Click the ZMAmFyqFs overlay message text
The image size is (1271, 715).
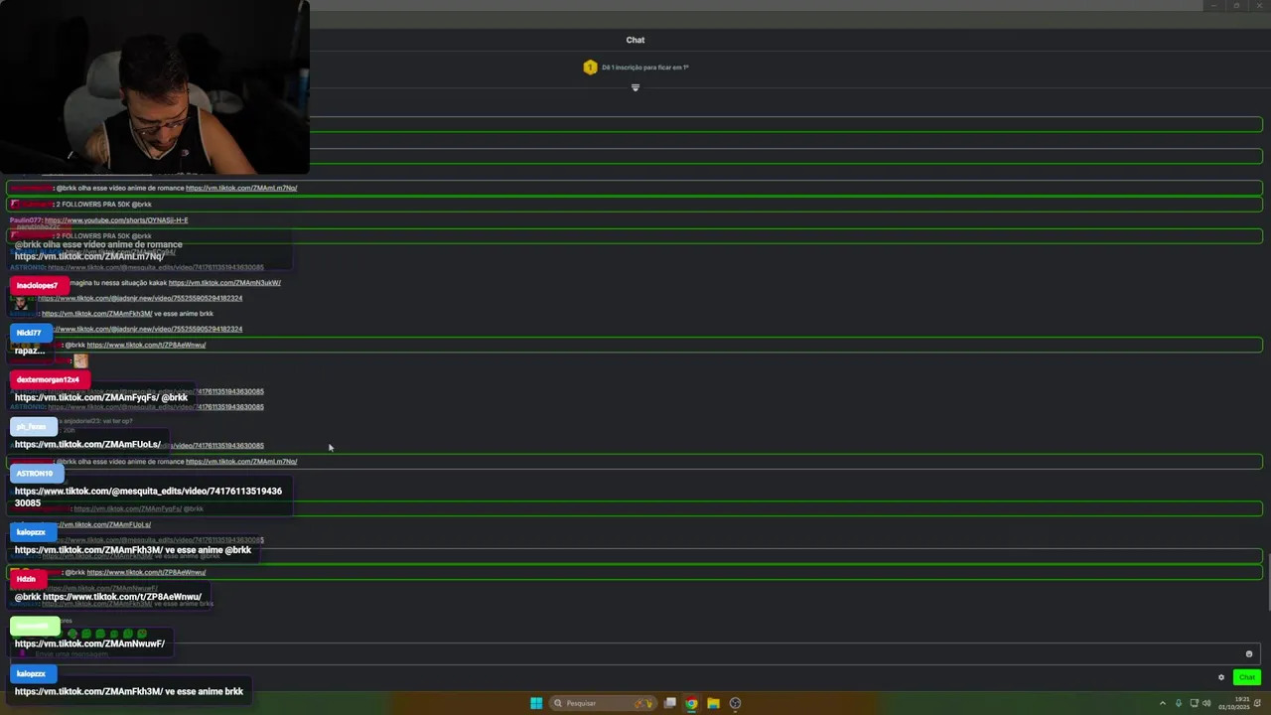(x=100, y=397)
